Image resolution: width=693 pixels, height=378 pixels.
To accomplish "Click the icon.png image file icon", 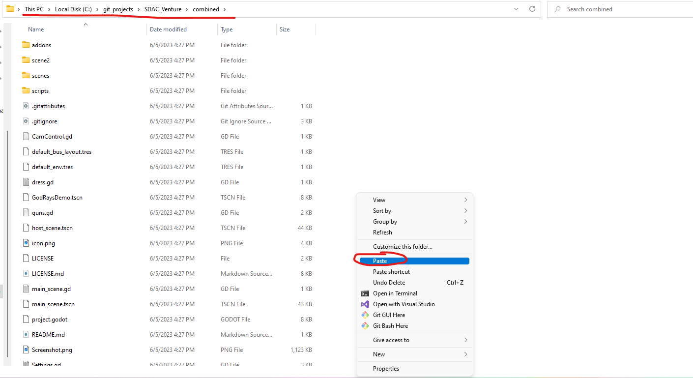I will tap(26, 243).
